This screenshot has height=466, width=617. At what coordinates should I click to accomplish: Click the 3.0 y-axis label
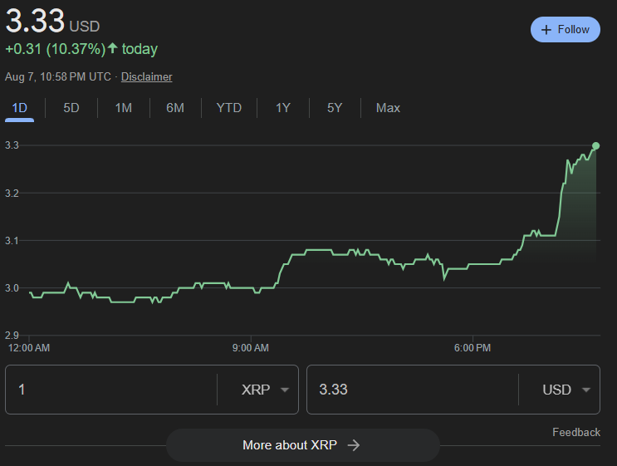tap(12, 288)
